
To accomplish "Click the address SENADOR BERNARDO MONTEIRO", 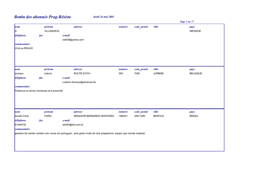I will [94, 116].
